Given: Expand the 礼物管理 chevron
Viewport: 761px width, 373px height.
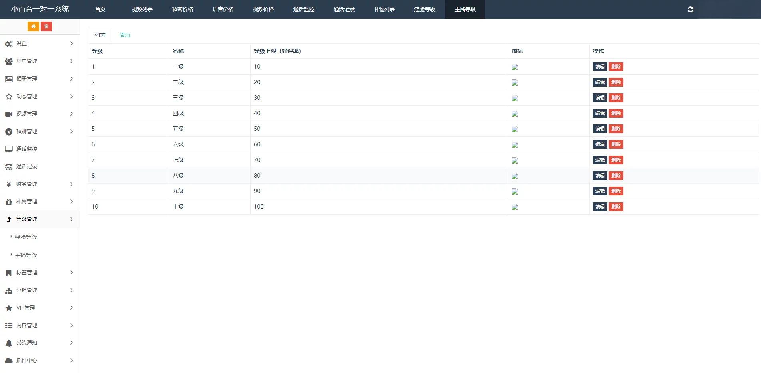Looking at the screenshot, I should tap(72, 201).
